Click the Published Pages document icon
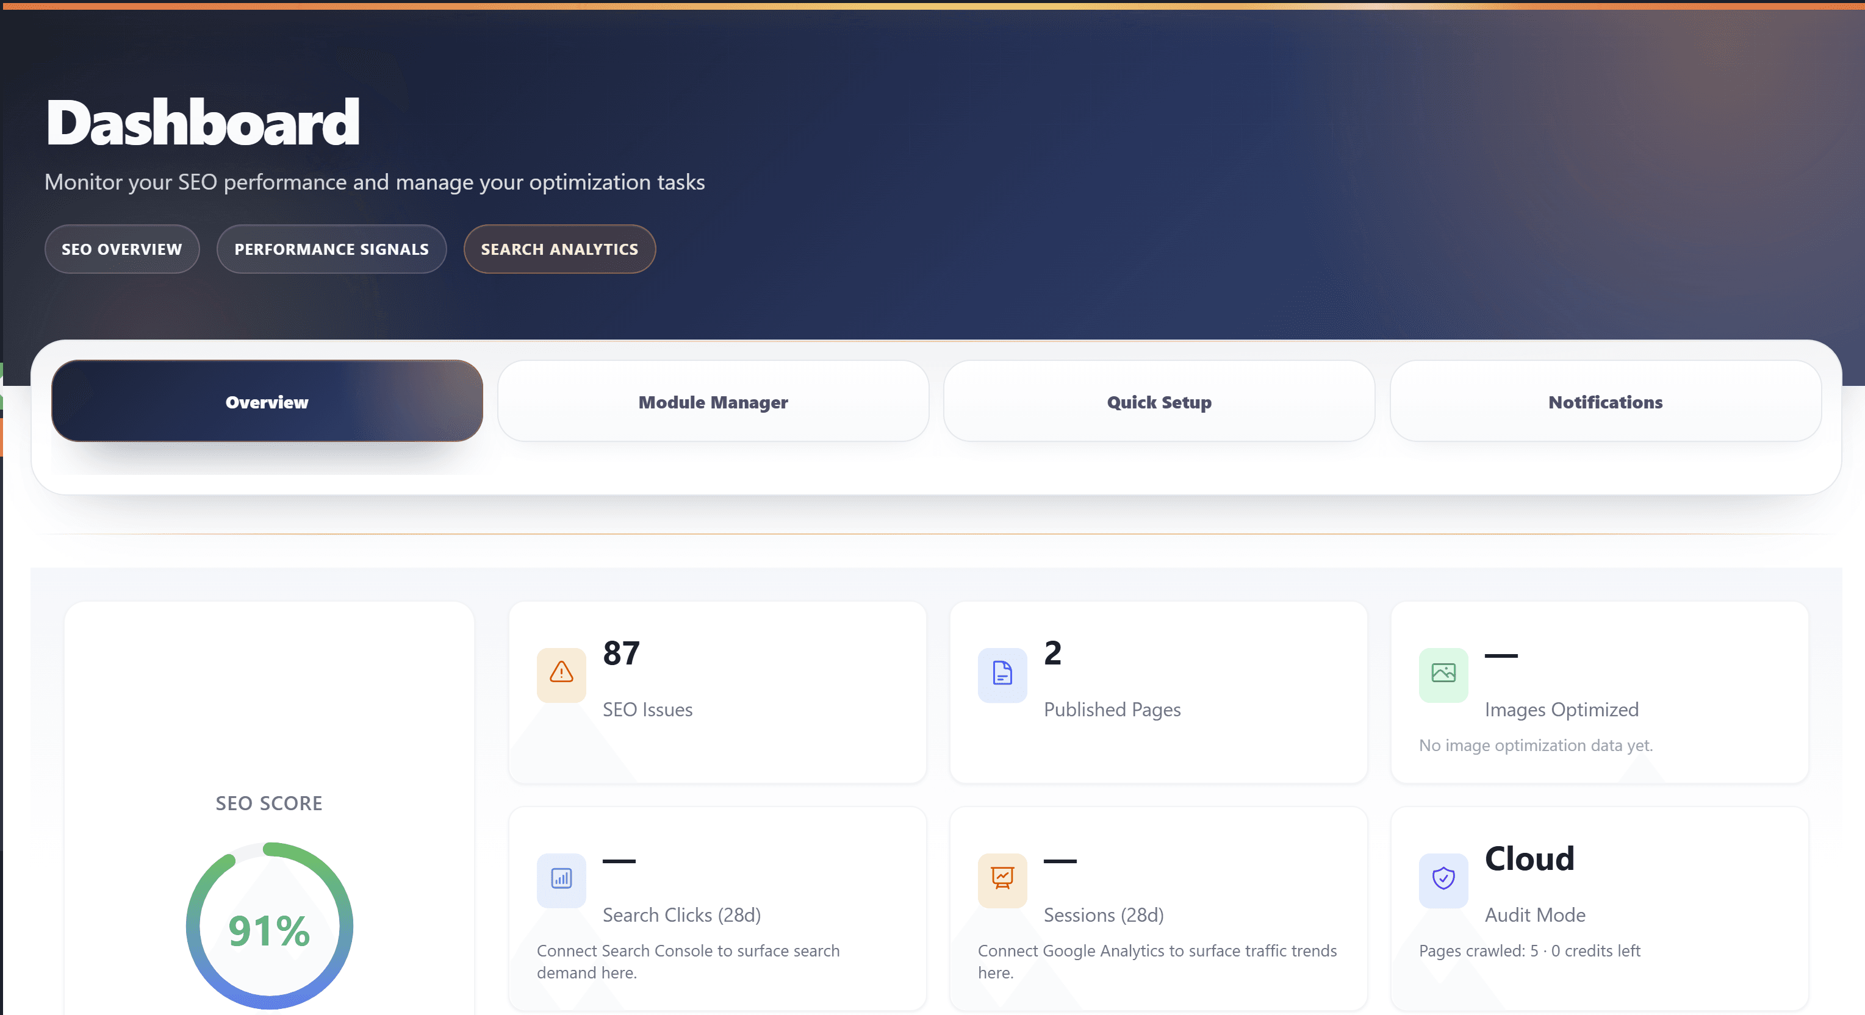Viewport: 1865px width, 1015px height. click(x=1003, y=675)
